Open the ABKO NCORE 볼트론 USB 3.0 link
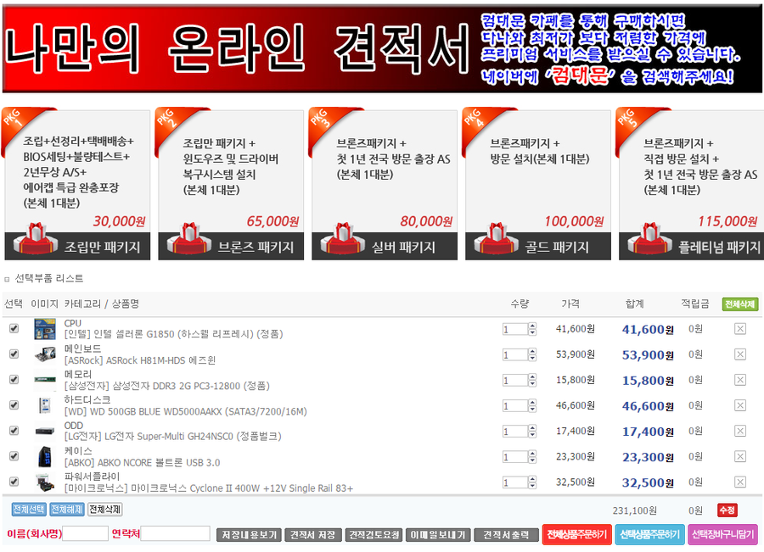764x552 pixels. tap(142, 463)
